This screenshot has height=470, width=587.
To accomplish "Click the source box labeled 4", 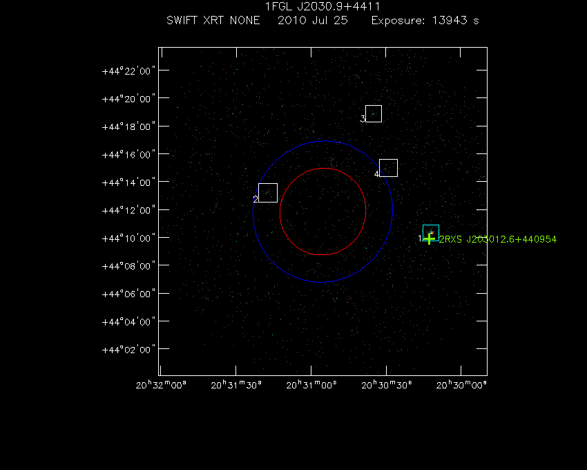I will click(388, 168).
